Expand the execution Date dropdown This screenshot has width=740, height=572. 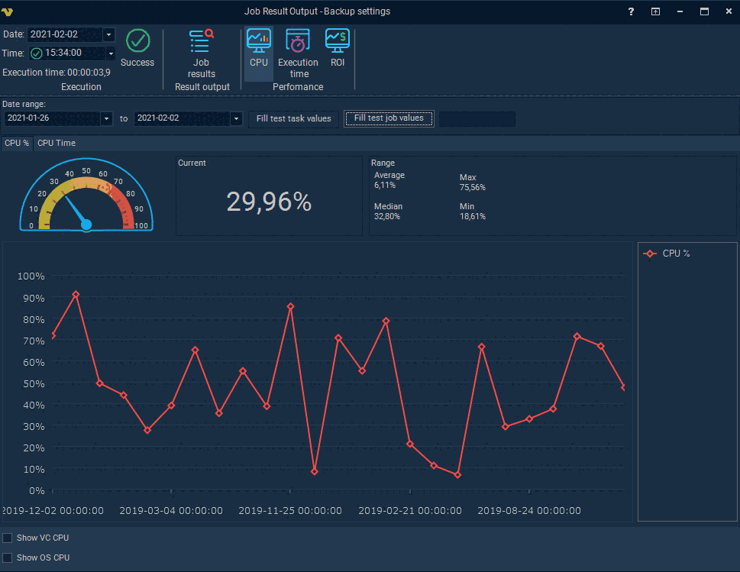click(108, 34)
